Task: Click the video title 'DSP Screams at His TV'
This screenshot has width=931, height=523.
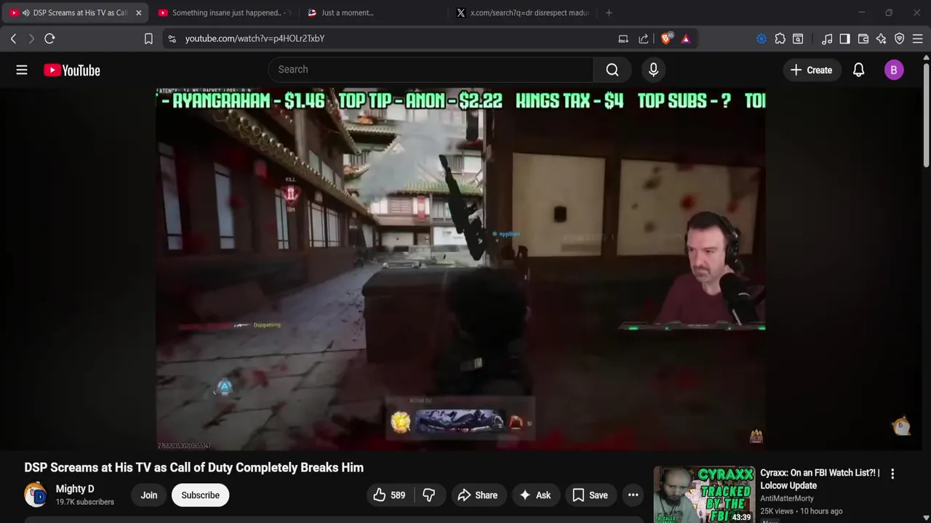Action: tap(193, 468)
